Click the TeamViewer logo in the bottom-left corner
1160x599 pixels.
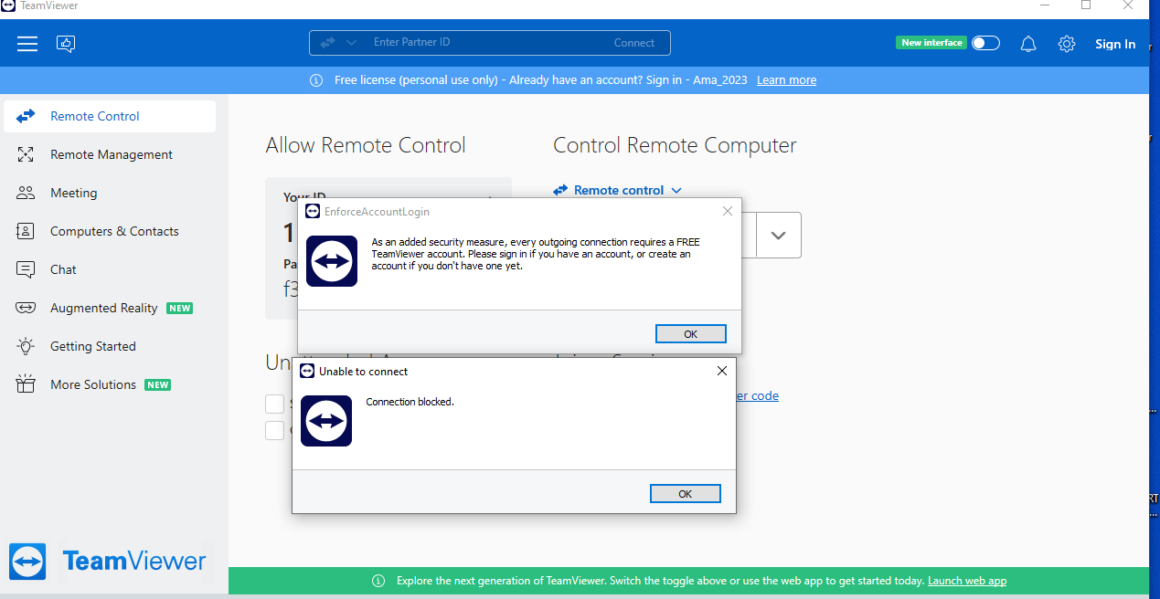pyautogui.click(x=27, y=562)
